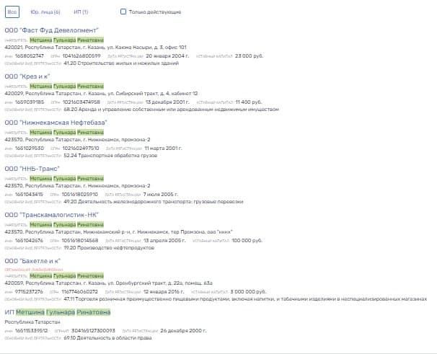Click activity '69.10 Деятельность в области права'

pyautogui.click(x=107, y=338)
